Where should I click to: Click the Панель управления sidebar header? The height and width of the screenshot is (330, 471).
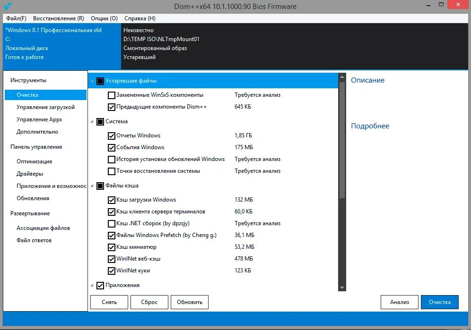[x=36, y=147]
